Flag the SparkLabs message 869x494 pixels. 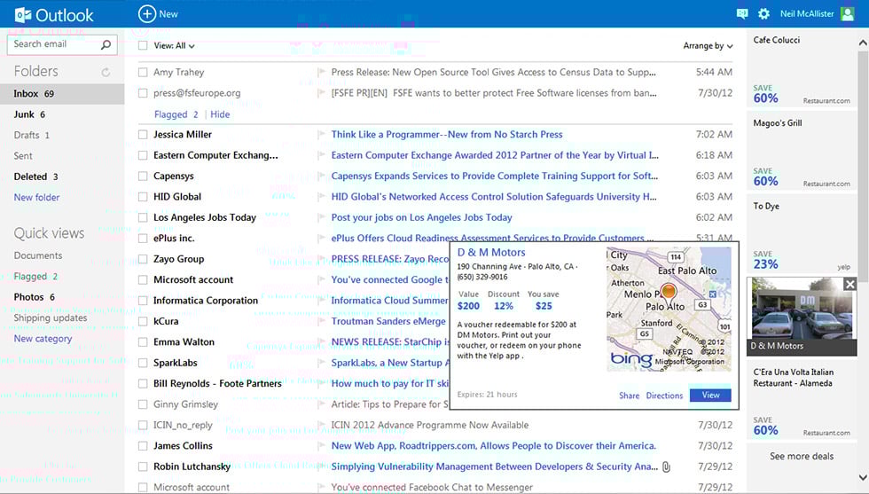click(x=321, y=363)
